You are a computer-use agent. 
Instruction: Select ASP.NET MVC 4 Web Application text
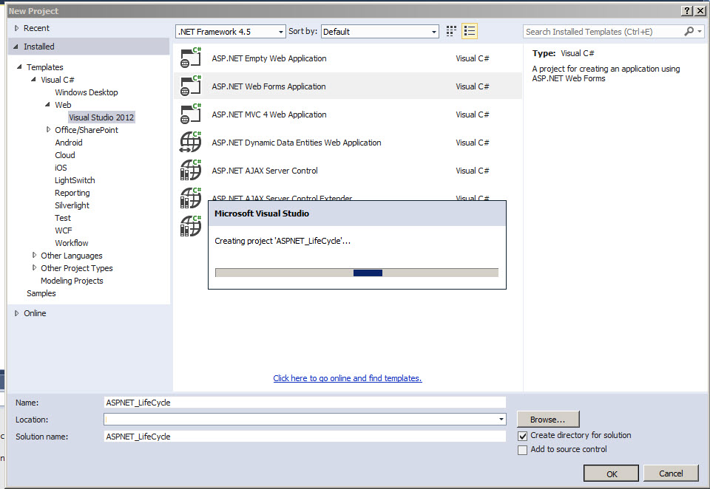coord(269,114)
